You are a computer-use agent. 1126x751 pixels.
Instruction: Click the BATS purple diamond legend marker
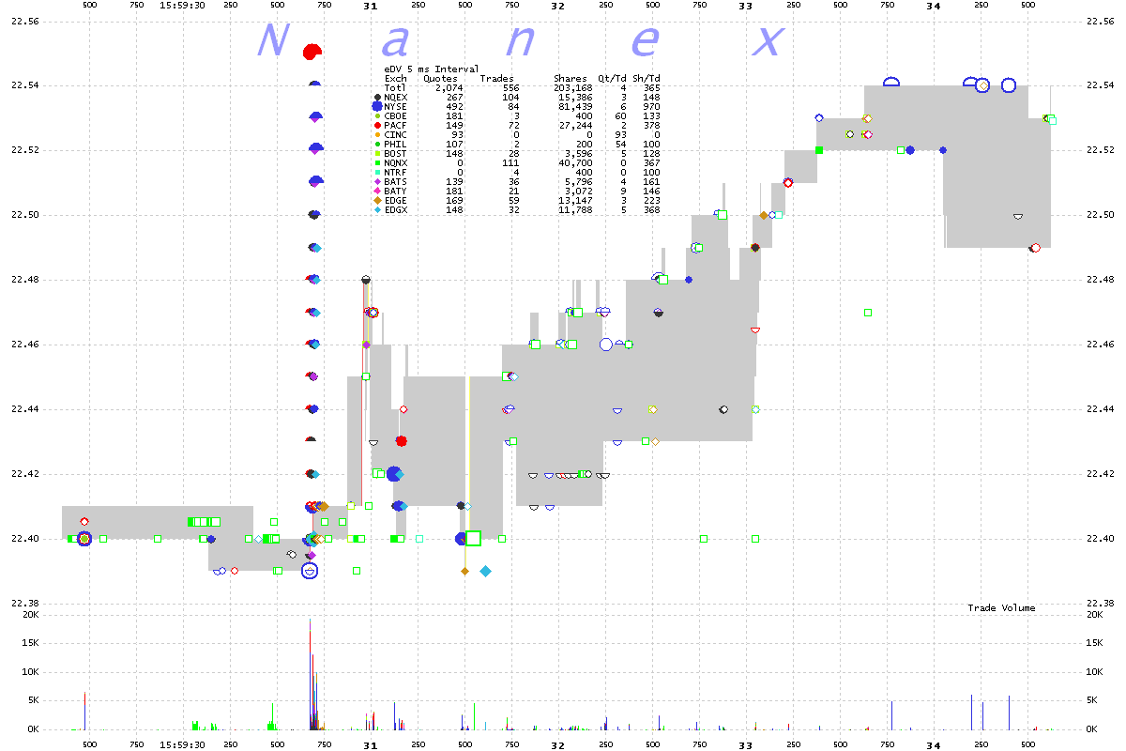point(377,181)
